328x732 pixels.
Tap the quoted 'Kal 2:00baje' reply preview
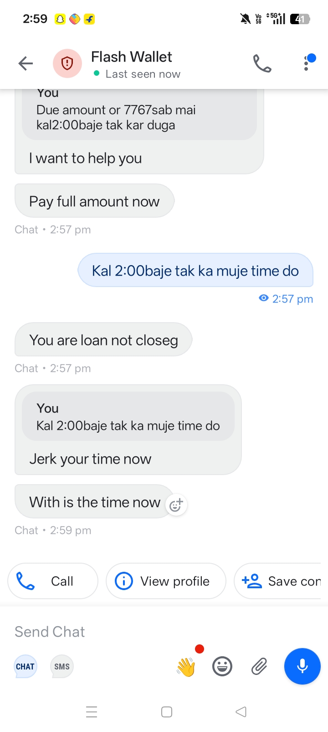tap(128, 416)
